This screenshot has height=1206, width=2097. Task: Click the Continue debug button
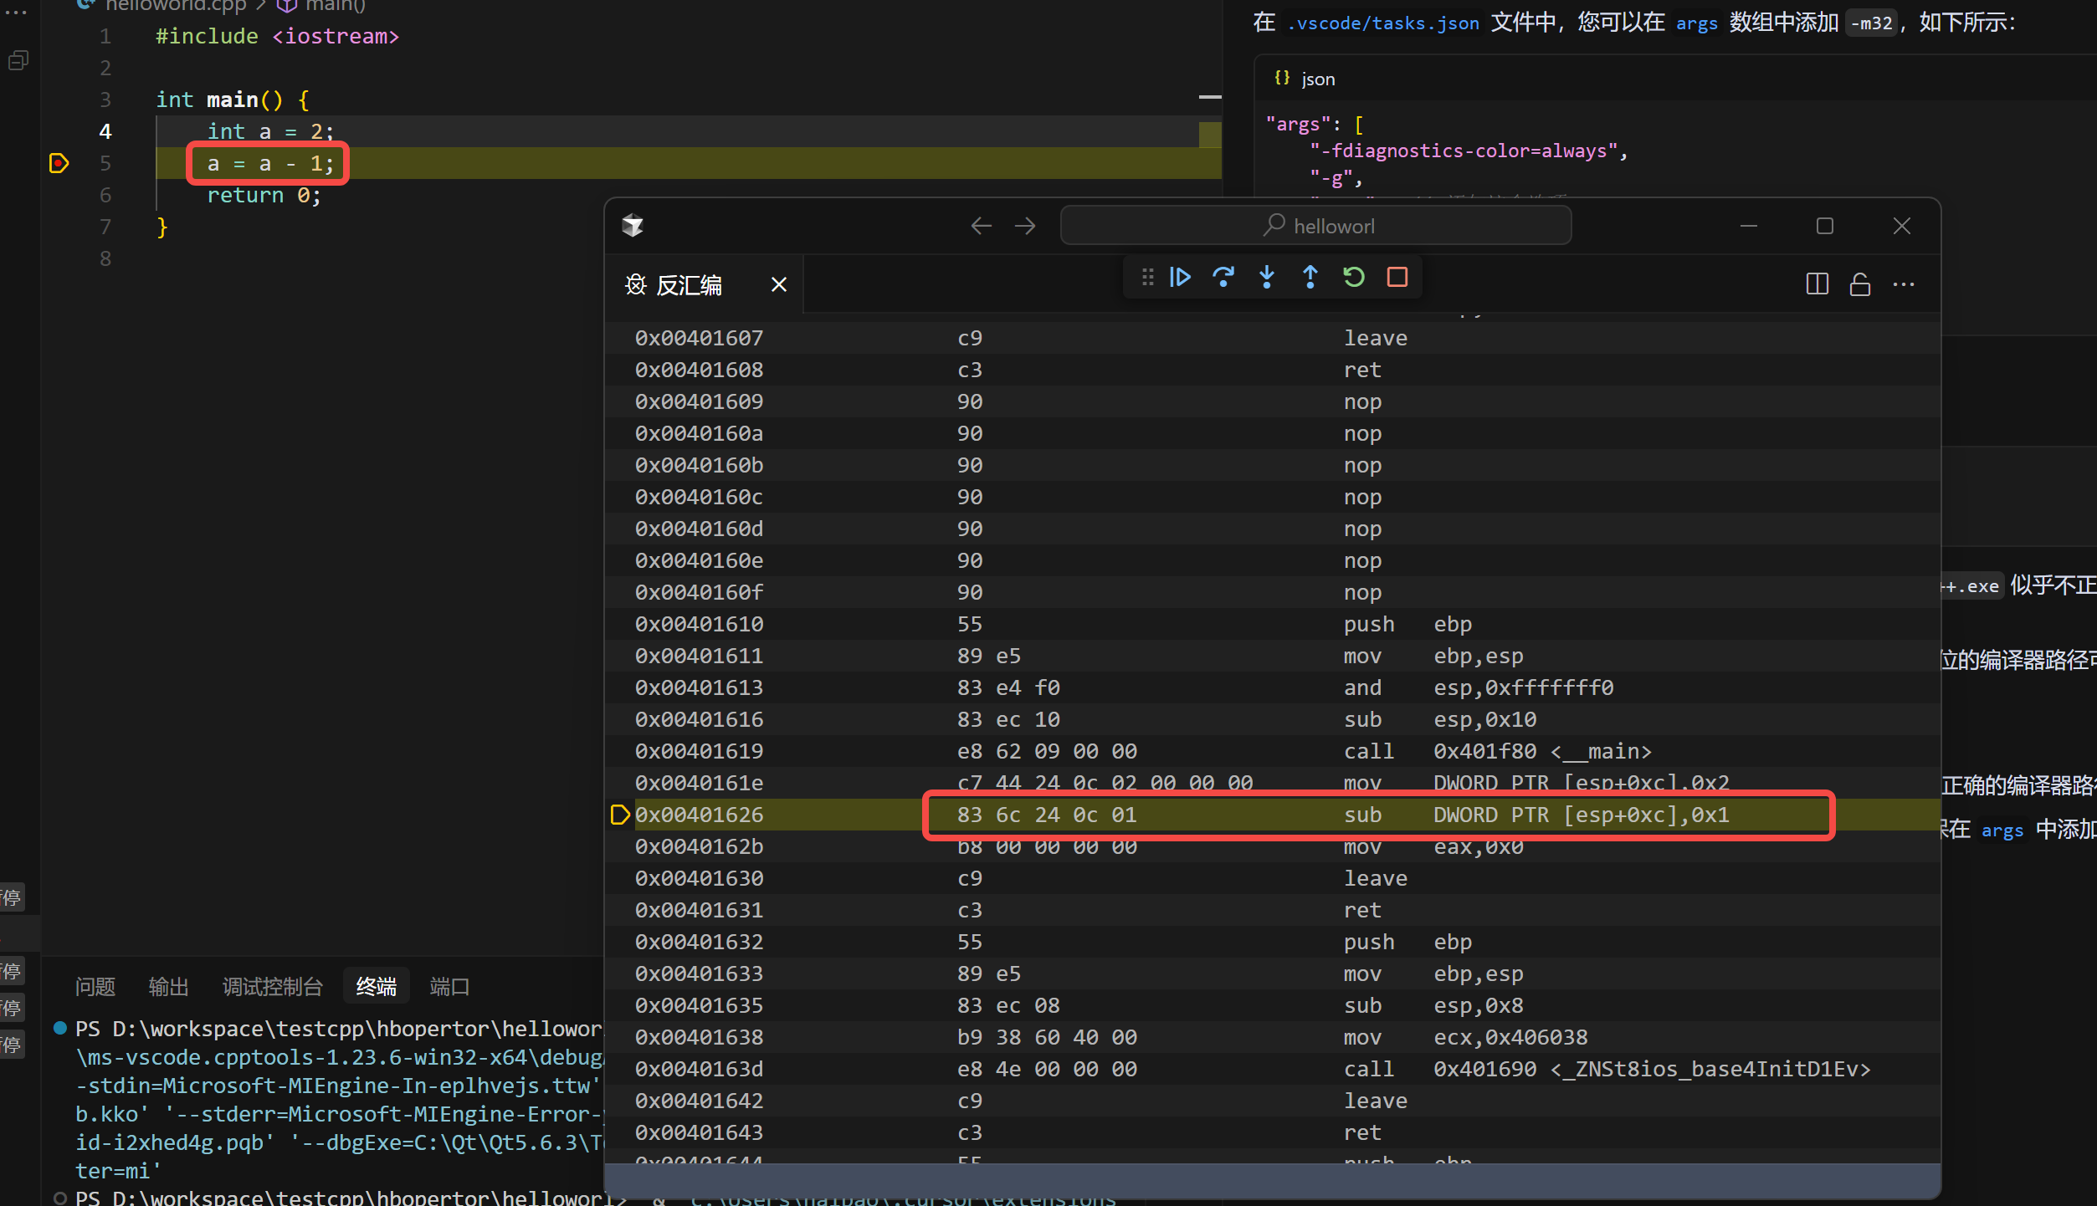pos(1180,277)
